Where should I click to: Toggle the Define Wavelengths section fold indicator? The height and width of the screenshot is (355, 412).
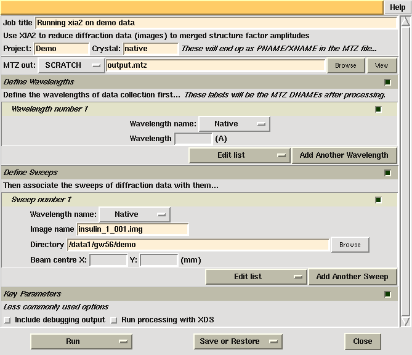(x=387, y=83)
